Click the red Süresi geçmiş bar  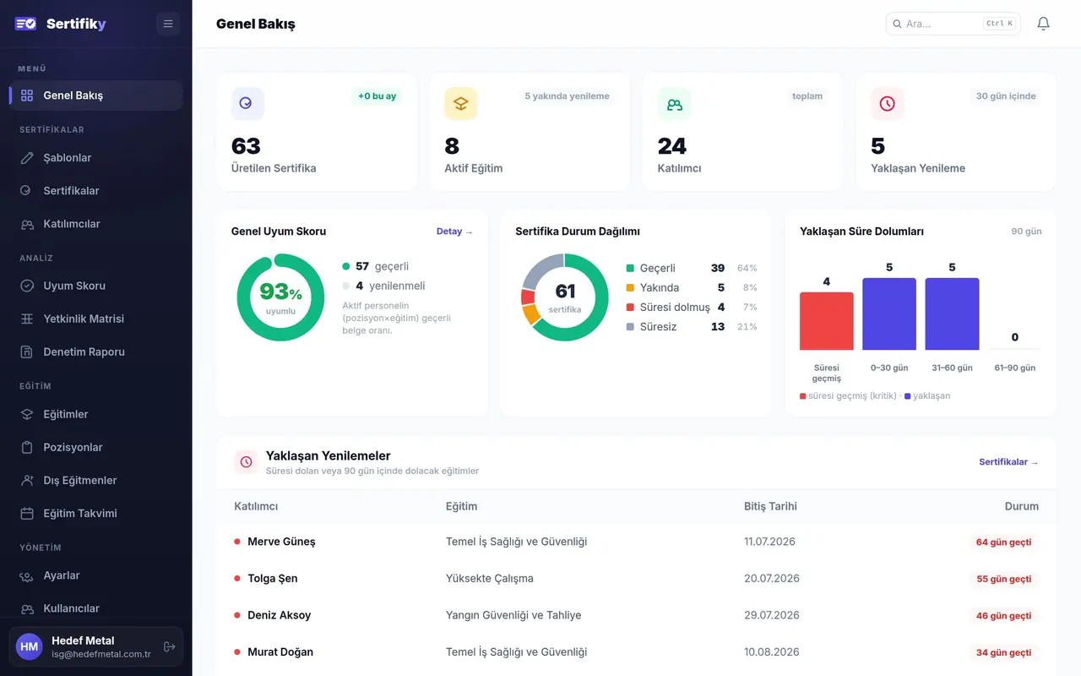tap(827, 321)
